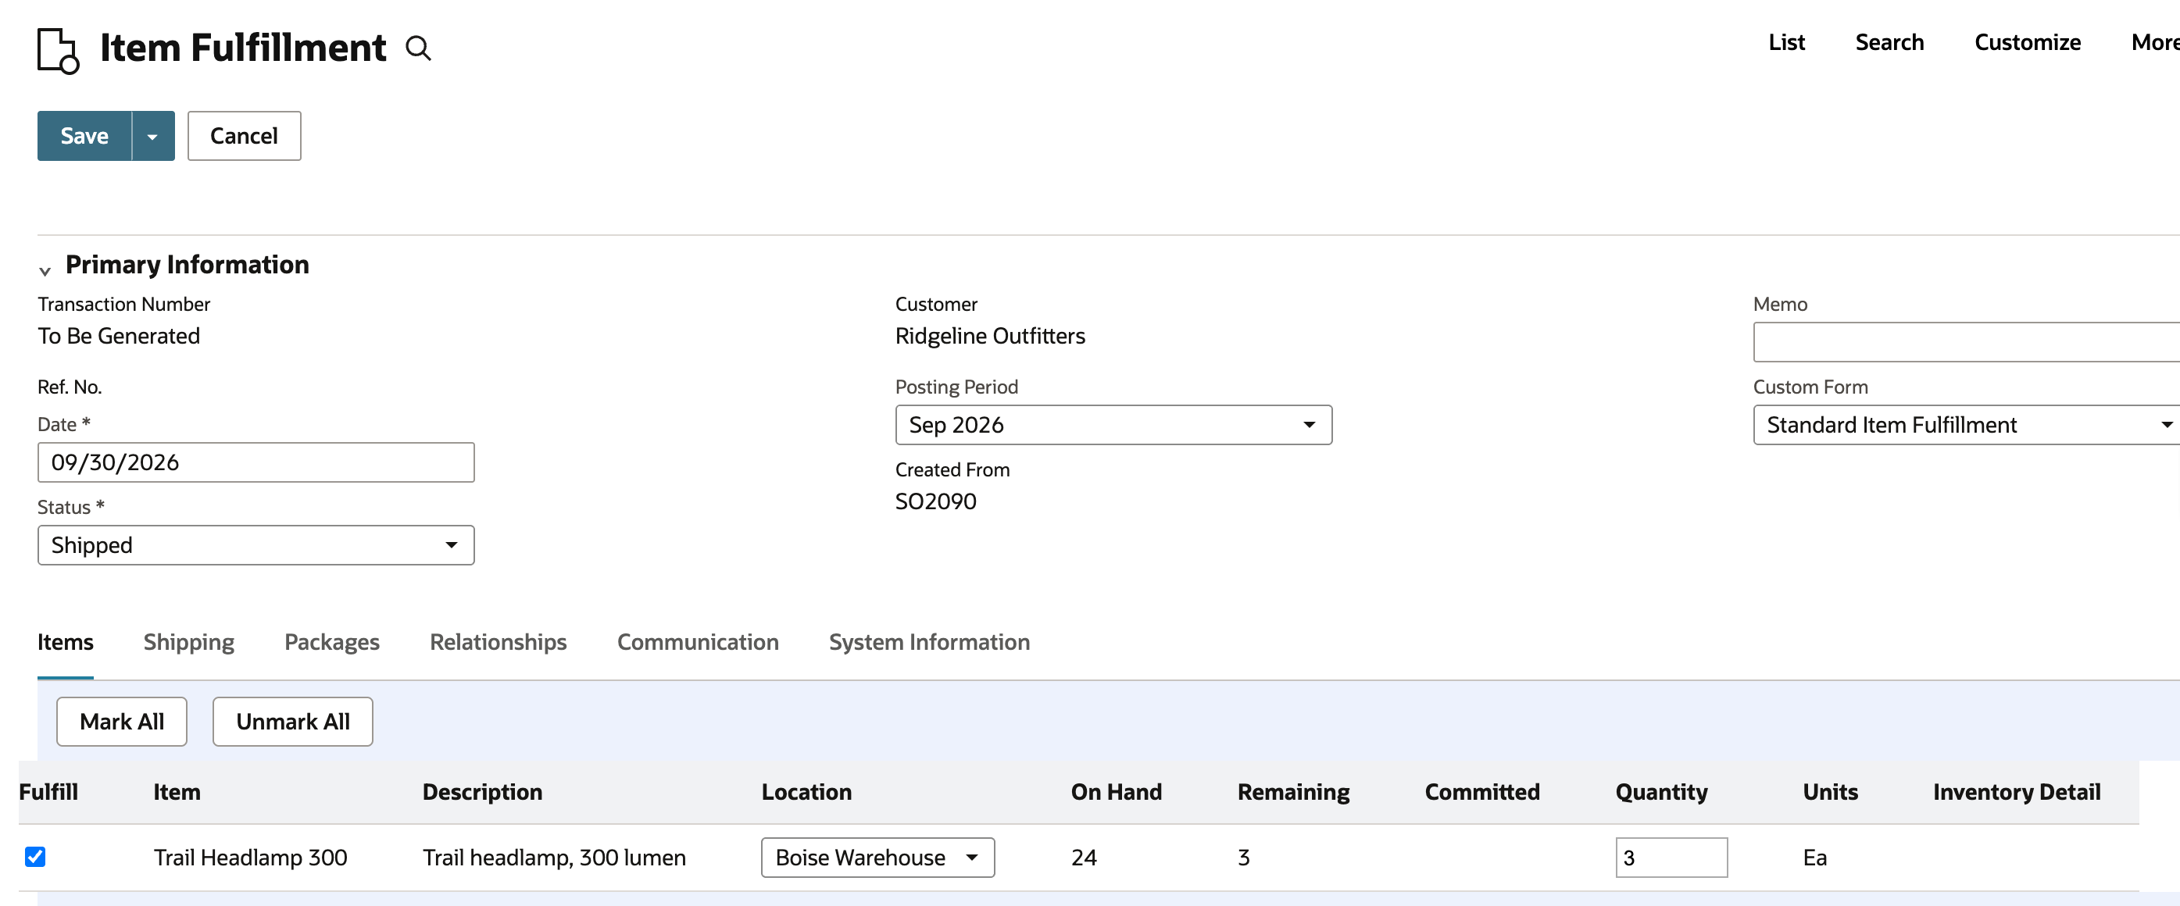This screenshot has height=906, width=2180.
Task: Collapse the Primary Information section
Action: click(x=45, y=271)
